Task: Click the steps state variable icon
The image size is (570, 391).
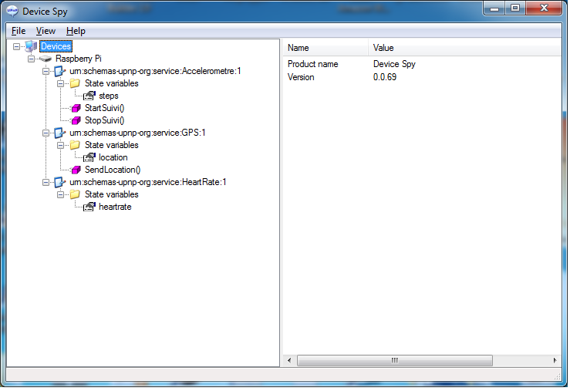Action: point(89,96)
